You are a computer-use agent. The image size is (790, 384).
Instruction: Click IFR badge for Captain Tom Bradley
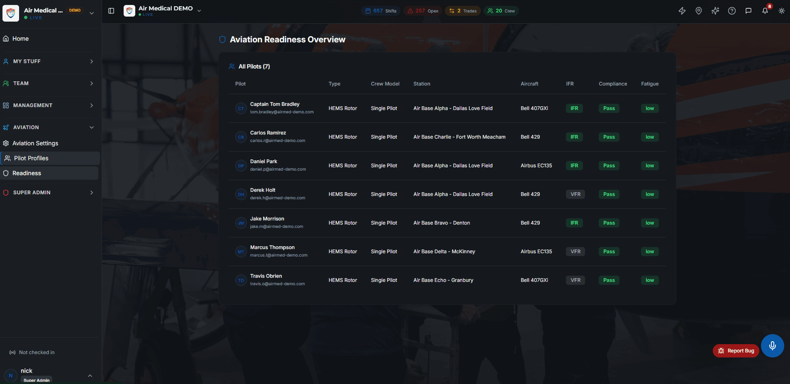tap(574, 108)
